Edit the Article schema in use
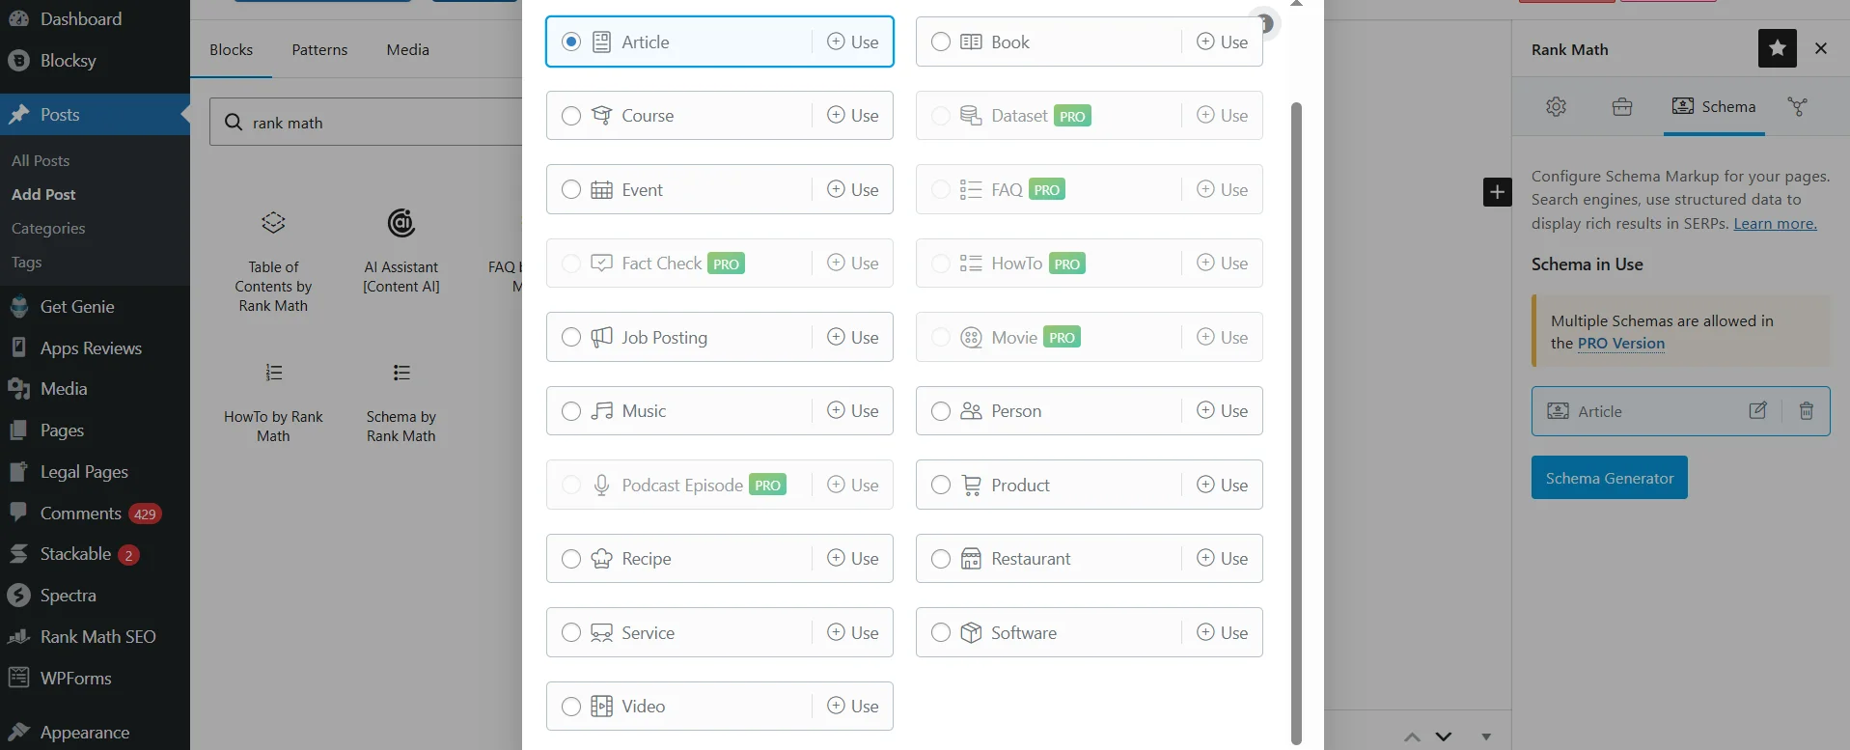Image resolution: width=1850 pixels, height=750 pixels. point(1758,410)
